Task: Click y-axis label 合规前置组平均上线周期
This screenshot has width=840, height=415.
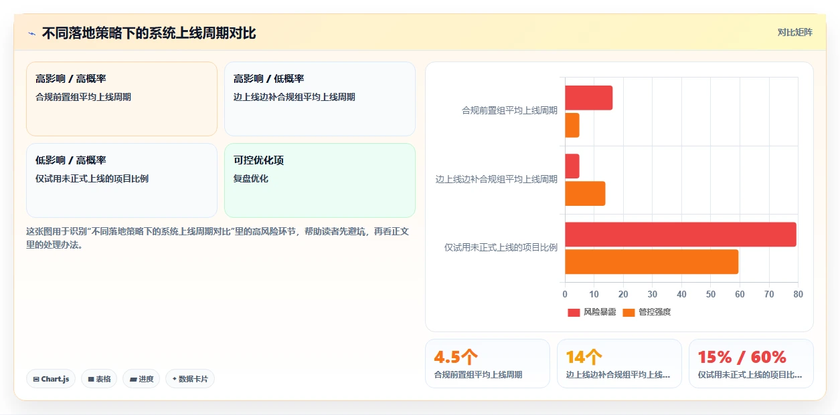Action: tap(509, 111)
